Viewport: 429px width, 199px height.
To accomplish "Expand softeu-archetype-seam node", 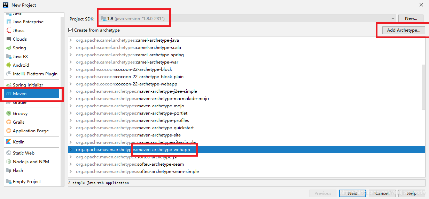I will [71, 164].
